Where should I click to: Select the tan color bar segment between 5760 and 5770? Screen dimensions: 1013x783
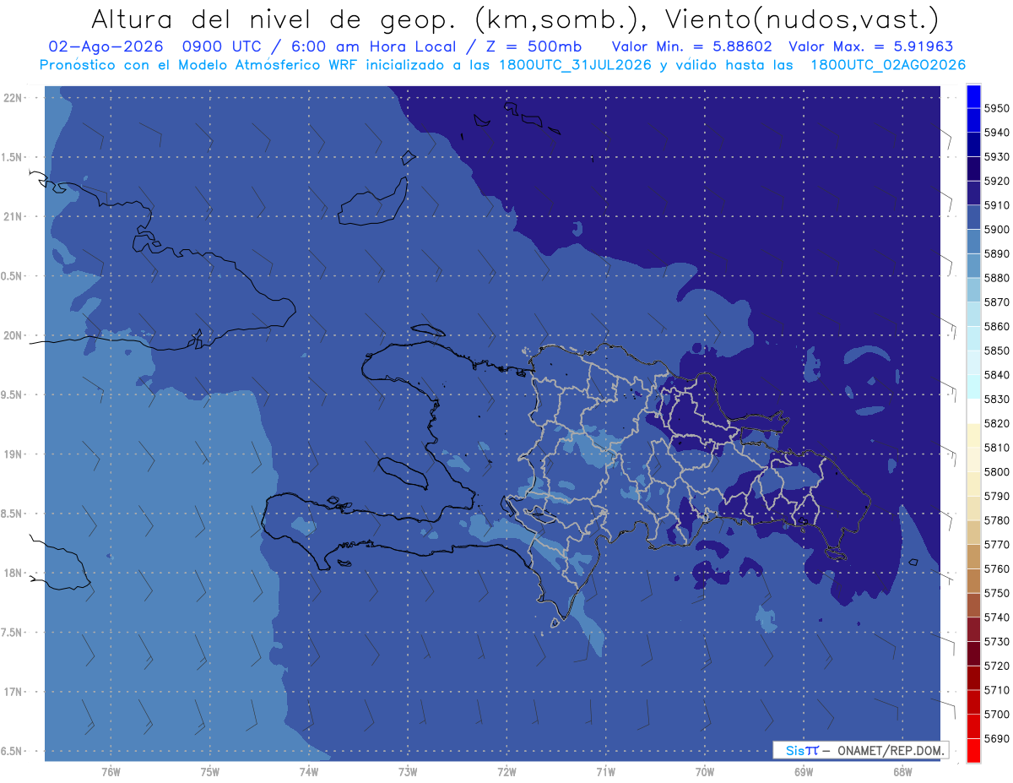[x=973, y=557]
